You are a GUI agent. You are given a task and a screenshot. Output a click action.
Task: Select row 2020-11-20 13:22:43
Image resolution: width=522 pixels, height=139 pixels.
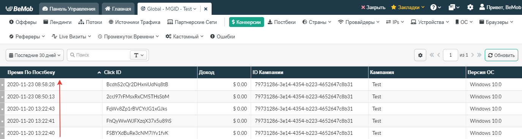[261, 109]
